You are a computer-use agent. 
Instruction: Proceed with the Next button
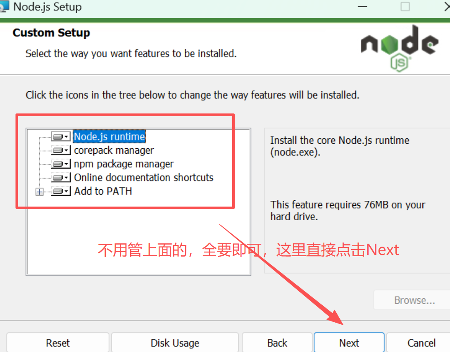349,343
